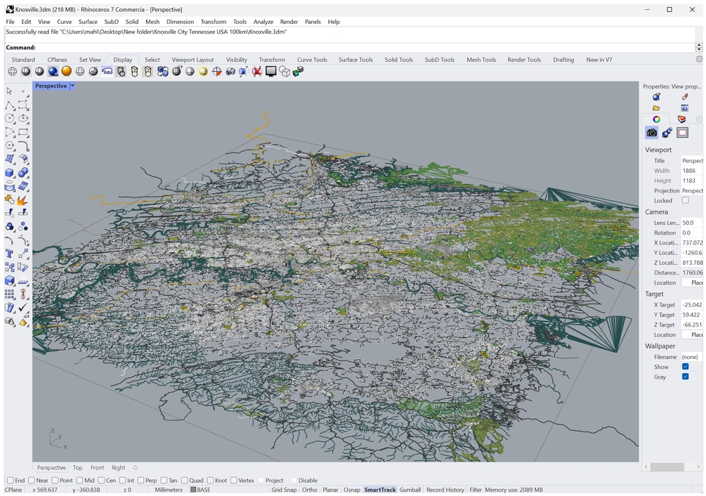Open the Analyze menu
This screenshot has width=706, height=496.
(x=263, y=22)
